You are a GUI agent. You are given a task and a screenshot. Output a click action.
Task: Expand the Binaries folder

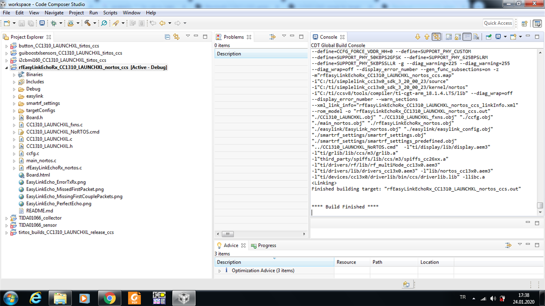(14, 75)
